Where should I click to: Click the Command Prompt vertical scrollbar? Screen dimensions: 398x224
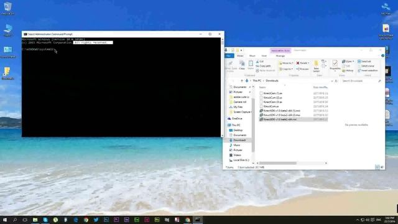(223, 87)
